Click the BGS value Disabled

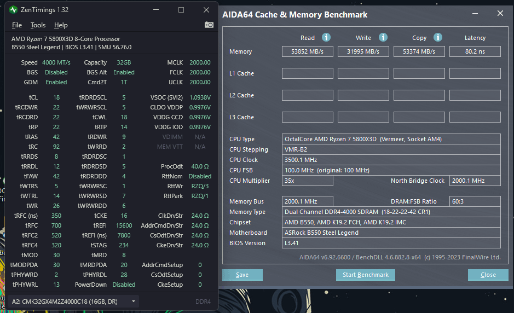click(56, 72)
